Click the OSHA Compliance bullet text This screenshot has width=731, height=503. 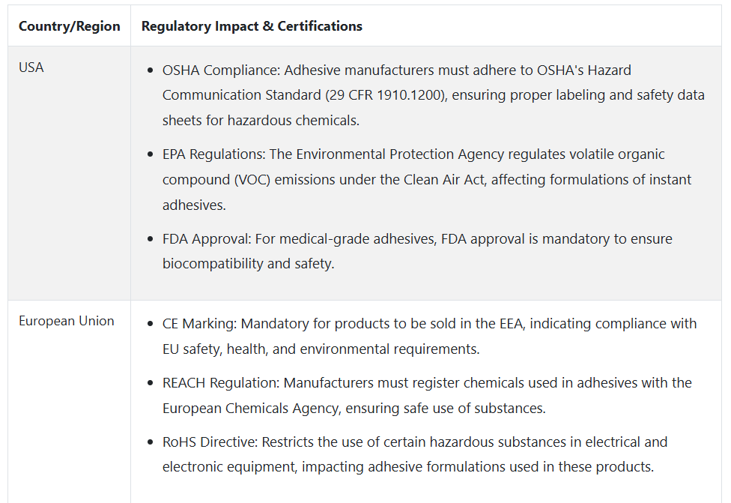[x=434, y=95]
